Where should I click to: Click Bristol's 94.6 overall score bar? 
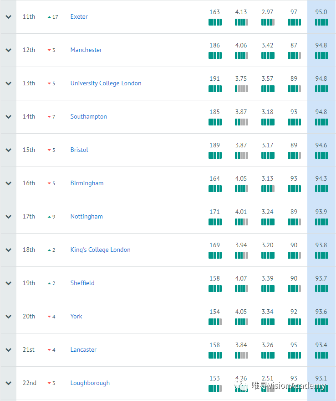321,155
